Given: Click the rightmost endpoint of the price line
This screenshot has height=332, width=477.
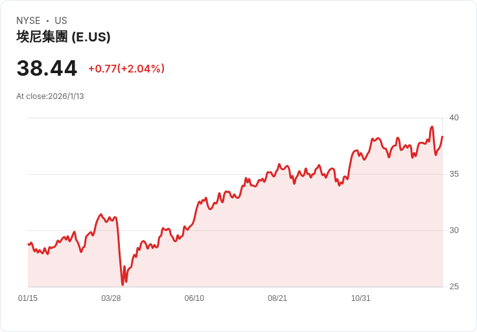Looking at the screenshot, I should click(x=442, y=137).
